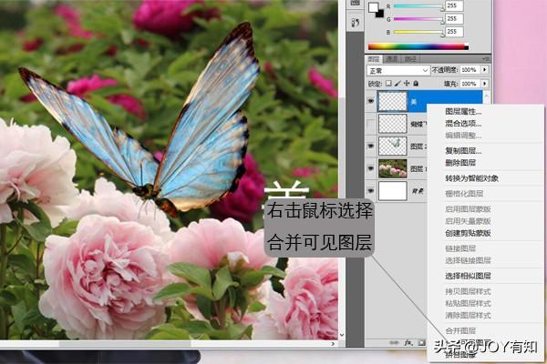Image resolution: width=547 pixels, height=364 pixels.
Task: Pick a color from the spectrum bar
Action: tap(418, 46)
